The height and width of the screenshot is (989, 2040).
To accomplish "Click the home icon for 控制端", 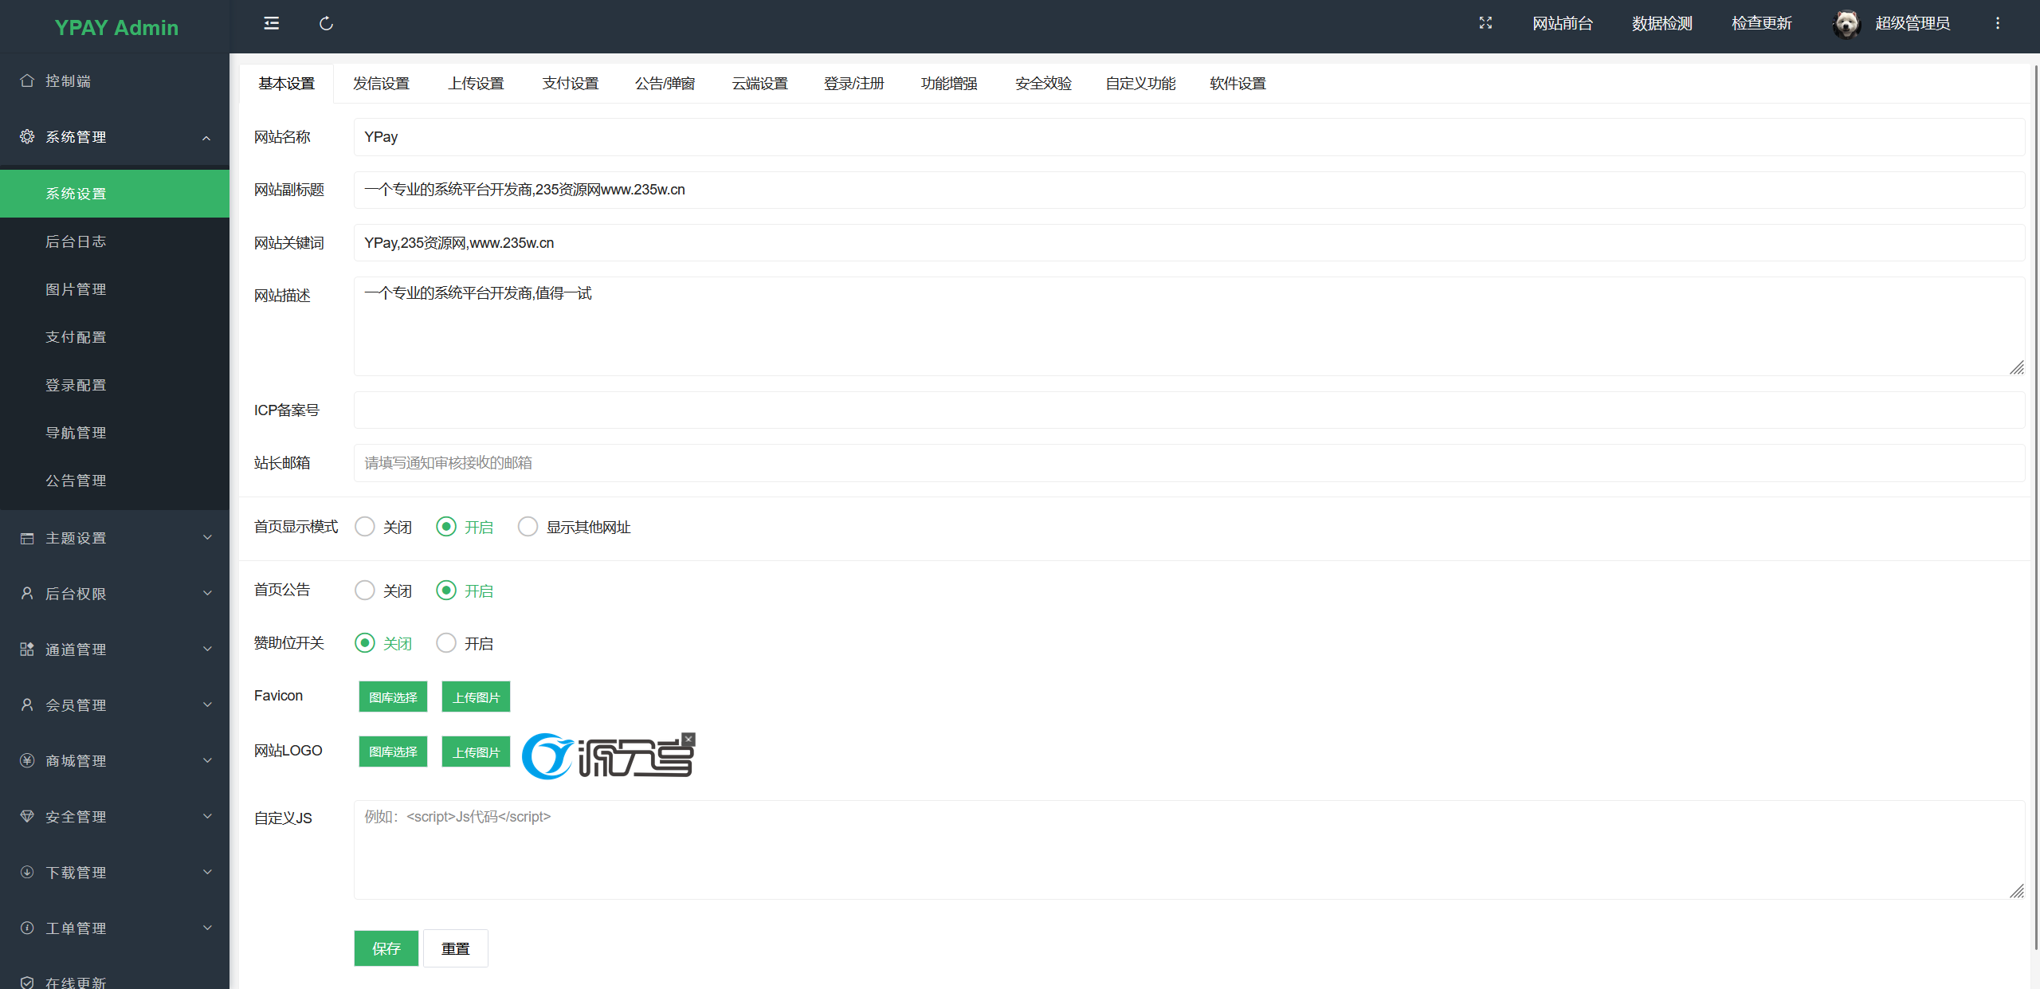I will pos(27,80).
